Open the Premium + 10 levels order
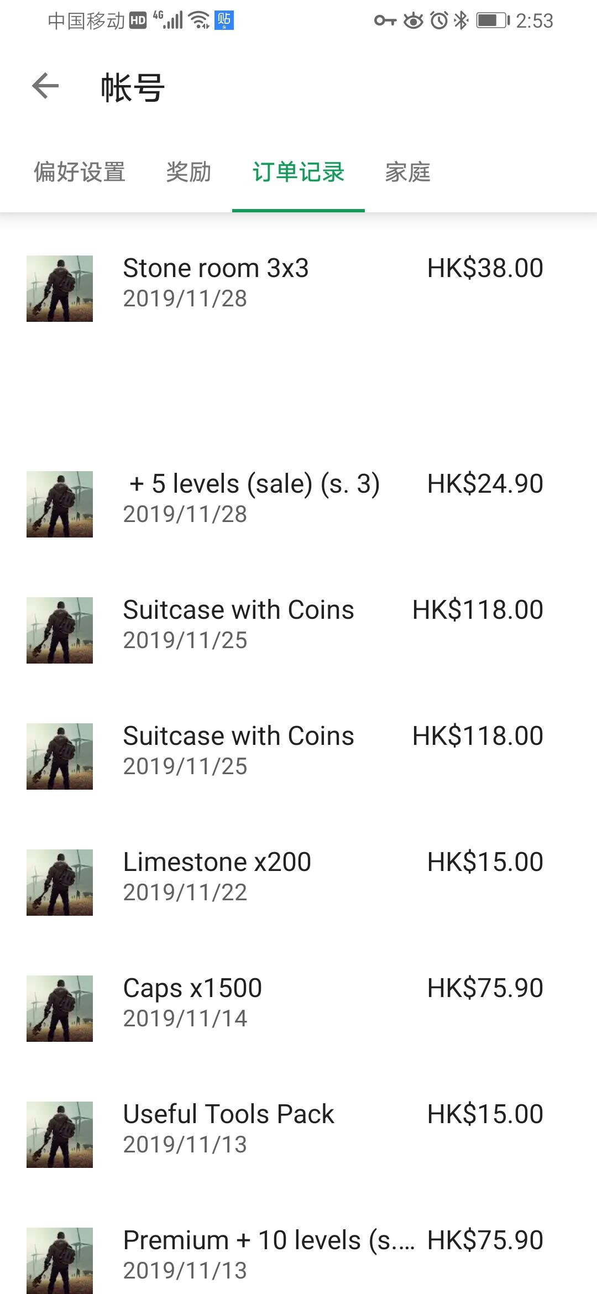 298,1254
